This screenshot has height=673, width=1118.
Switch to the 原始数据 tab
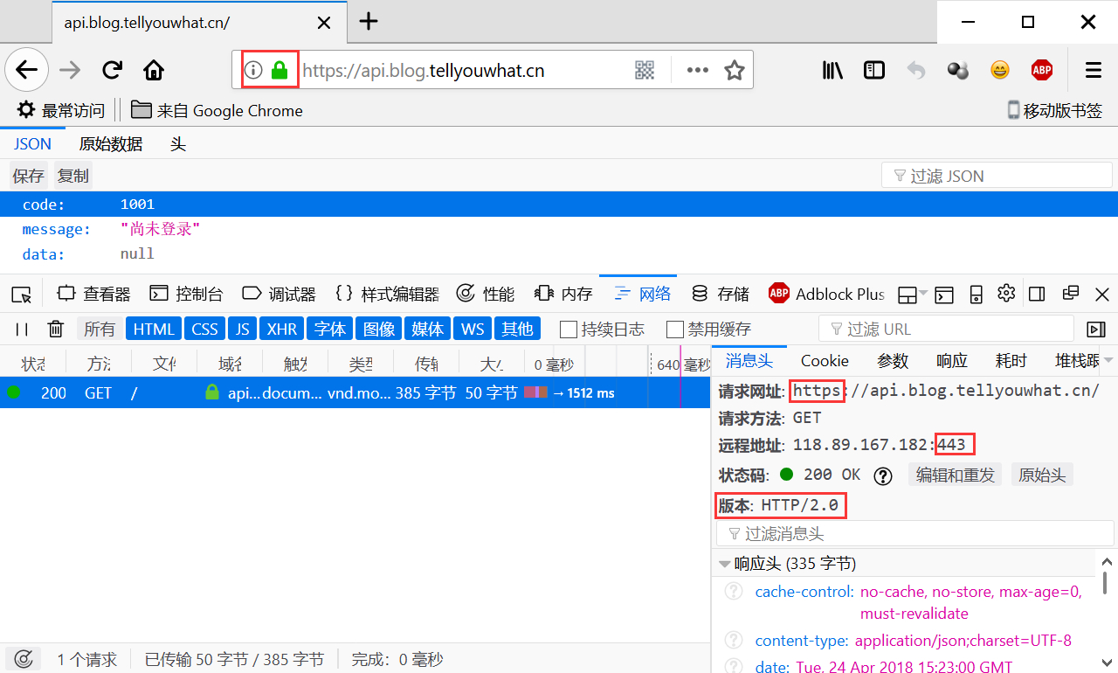coord(111,144)
